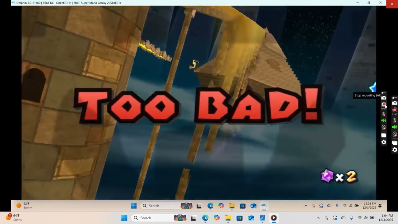This screenshot has width=398, height=224.
Task: Open the 62°F Sunny weather widget
Action: 24,206
